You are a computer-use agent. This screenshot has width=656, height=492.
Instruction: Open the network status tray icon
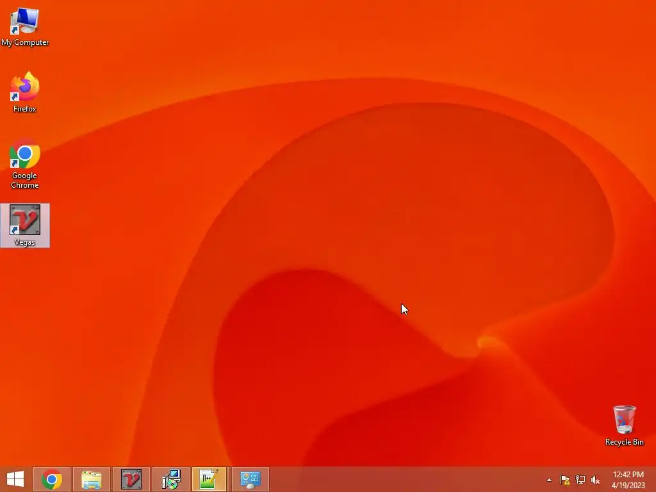coord(580,480)
